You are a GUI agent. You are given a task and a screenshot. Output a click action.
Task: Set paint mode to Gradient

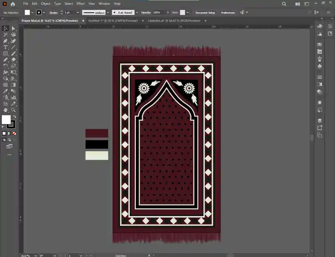click(9, 134)
